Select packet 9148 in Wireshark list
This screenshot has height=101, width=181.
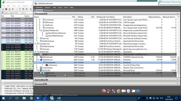pos(17,52)
